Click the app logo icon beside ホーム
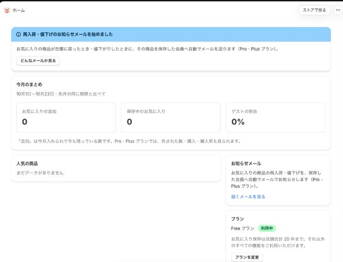The width and height of the screenshot is (343, 262). (x=7, y=10)
